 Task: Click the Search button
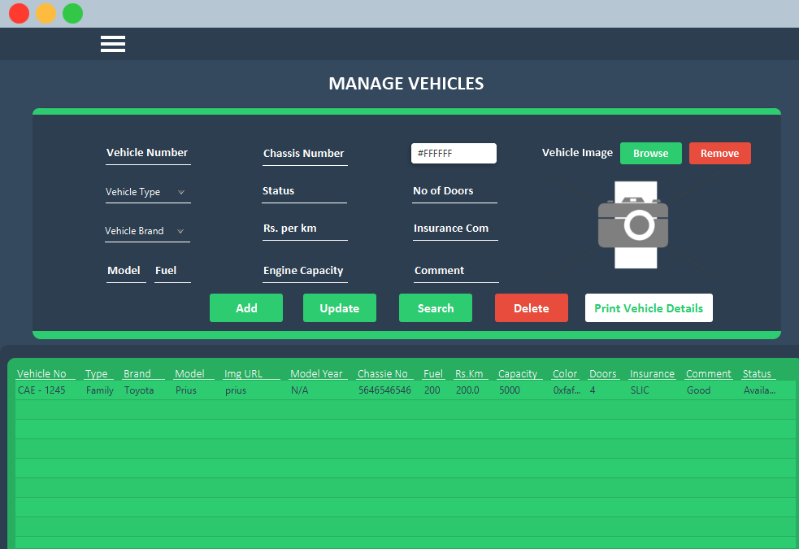click(436, 308)
